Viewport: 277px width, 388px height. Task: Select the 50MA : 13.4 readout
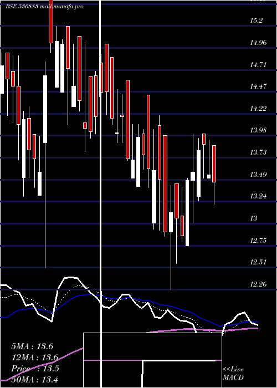(x=34, y=379)
